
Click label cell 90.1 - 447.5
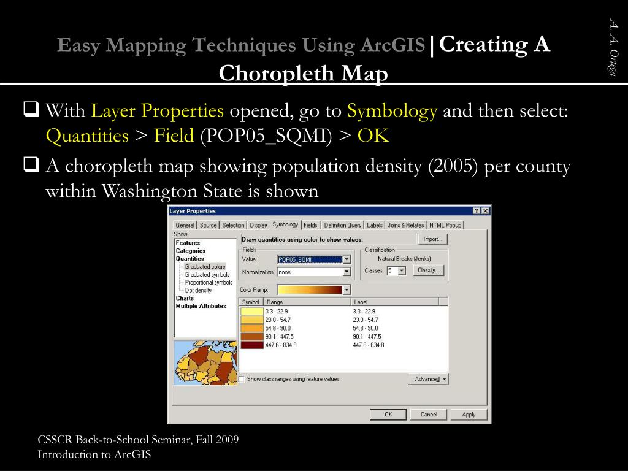[x=367, y=337]
